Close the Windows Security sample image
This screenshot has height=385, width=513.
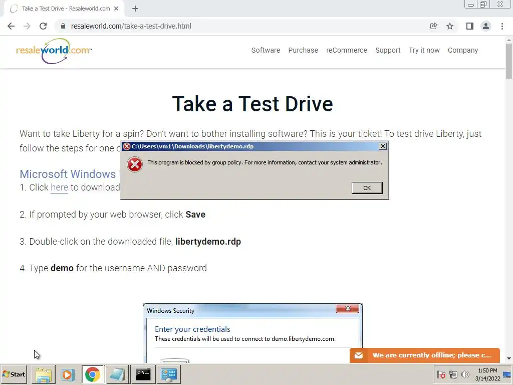pyautogui.click(x=348, y=308)
